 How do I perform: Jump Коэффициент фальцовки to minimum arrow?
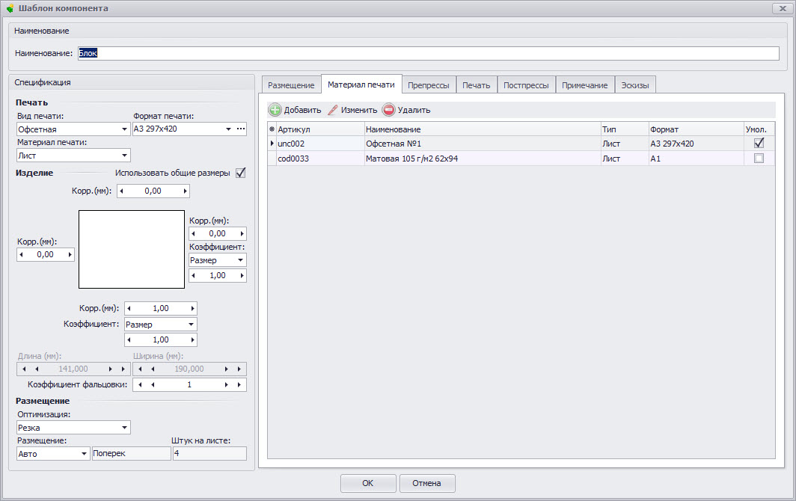coord(140,385)
